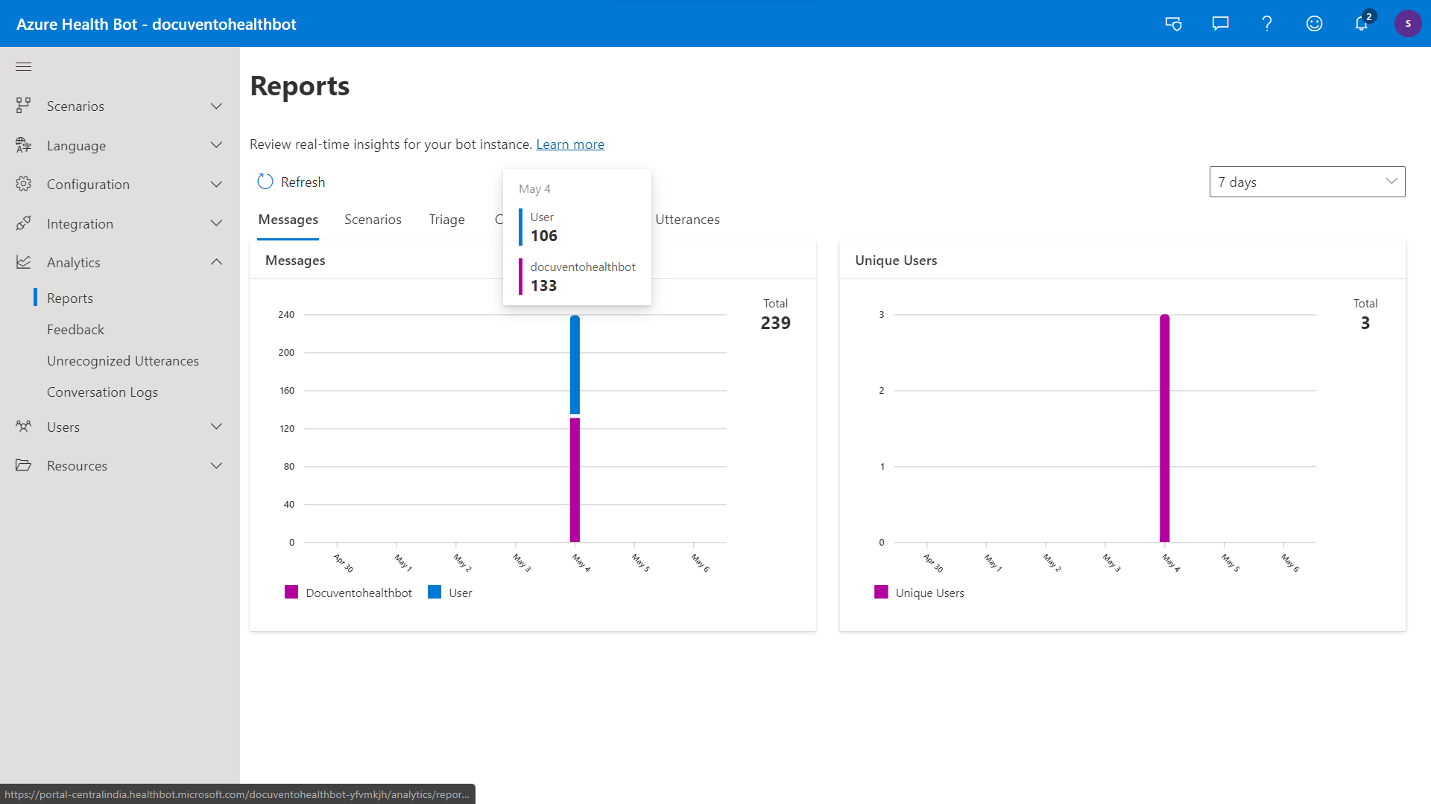Click the Learn more link
Viewport: 1431px width, 804px height.
[570, 144]
